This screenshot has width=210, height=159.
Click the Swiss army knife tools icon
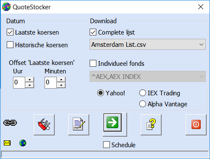[x=44, y=125]
